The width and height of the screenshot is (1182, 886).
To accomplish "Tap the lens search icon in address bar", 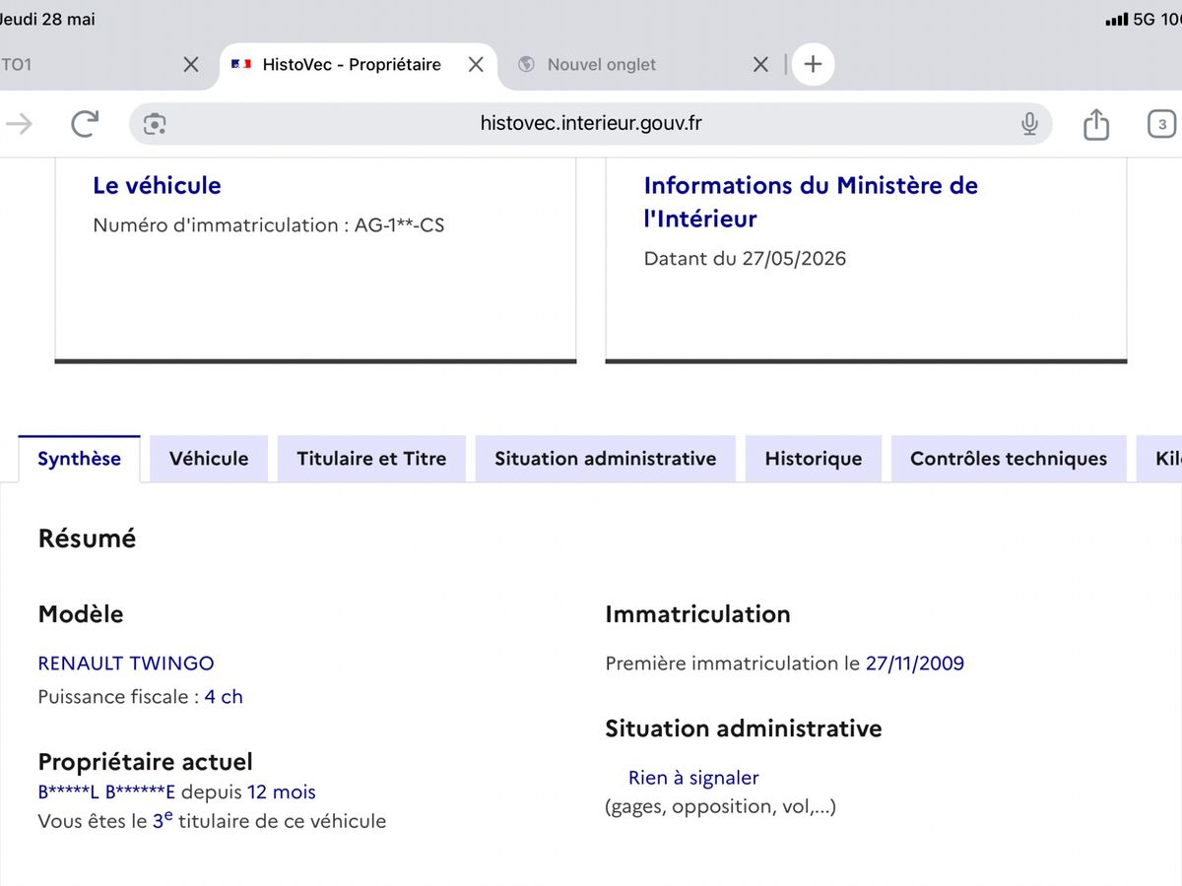I will coord(155,123).
